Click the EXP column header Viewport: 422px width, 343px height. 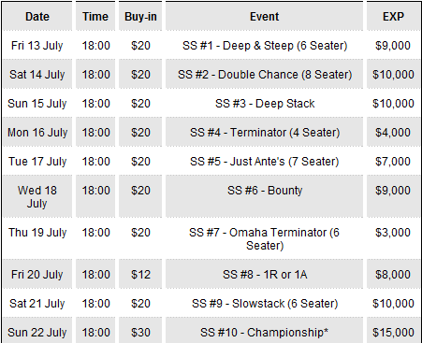click(393, 17)
